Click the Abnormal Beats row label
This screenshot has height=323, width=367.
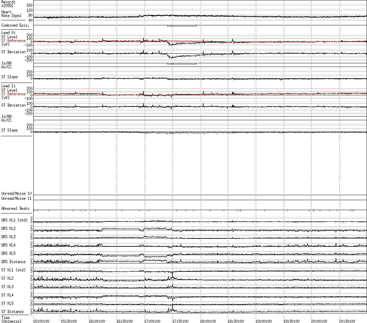[x=15, y=208]
